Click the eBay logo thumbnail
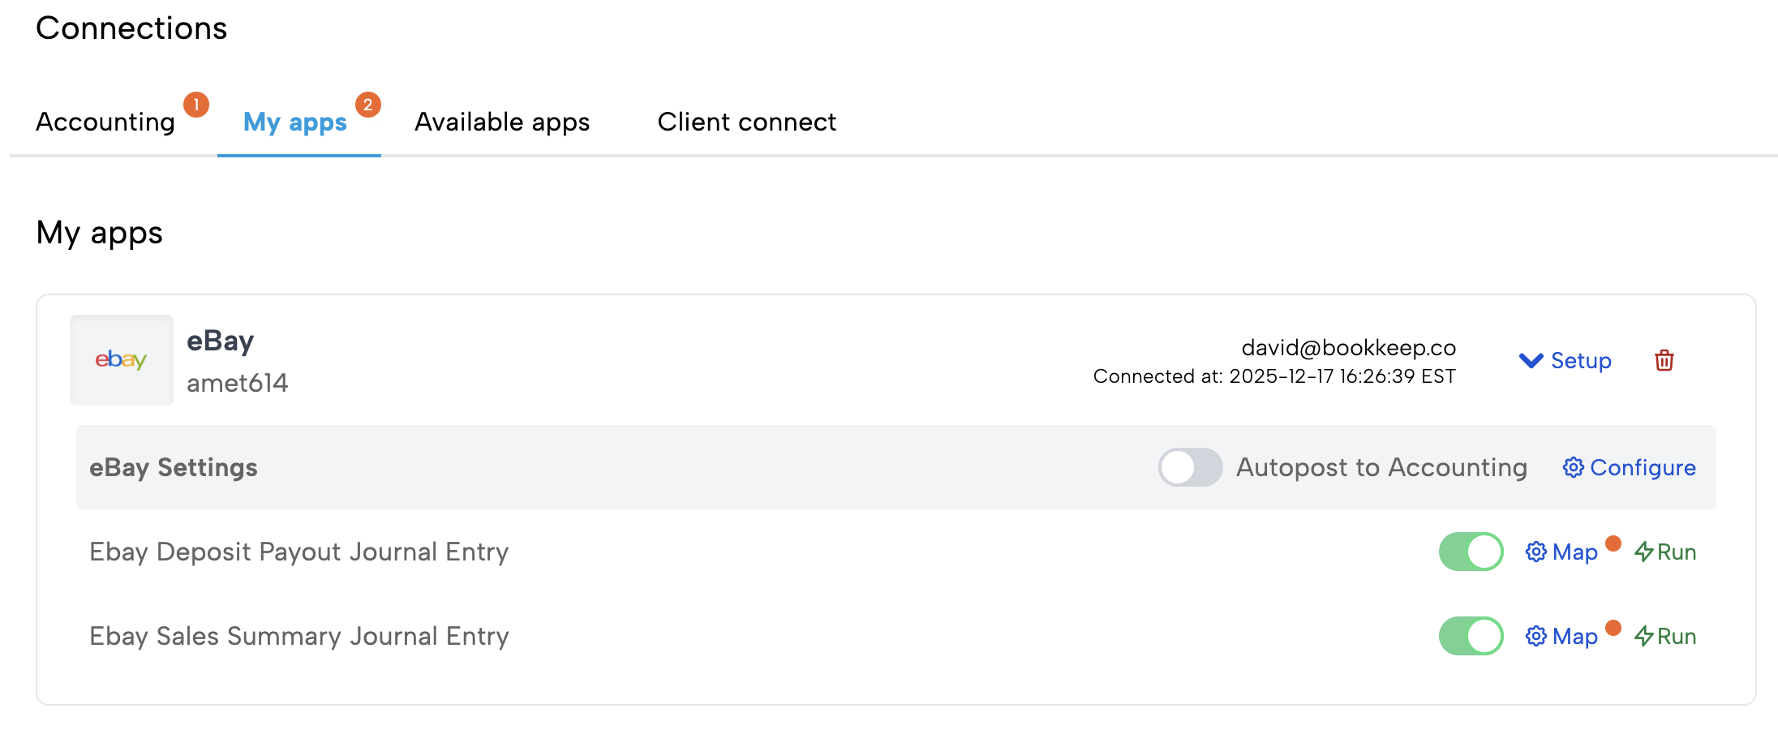Screen dimensions: 1778x730 pos(121,359)
